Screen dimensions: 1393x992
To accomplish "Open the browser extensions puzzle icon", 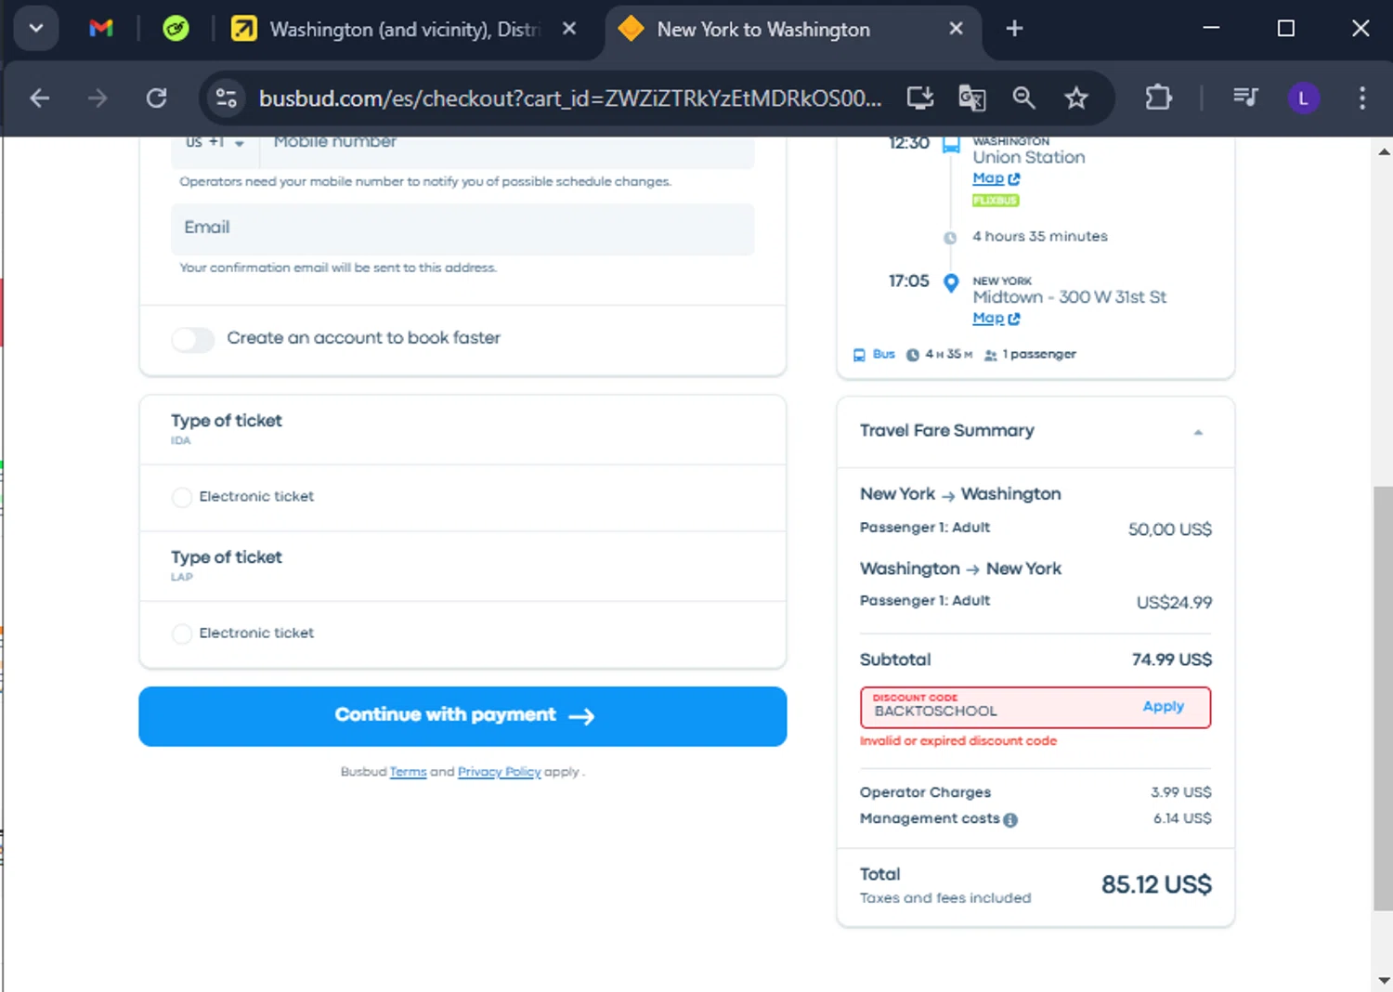I will tap(1158, 98).
